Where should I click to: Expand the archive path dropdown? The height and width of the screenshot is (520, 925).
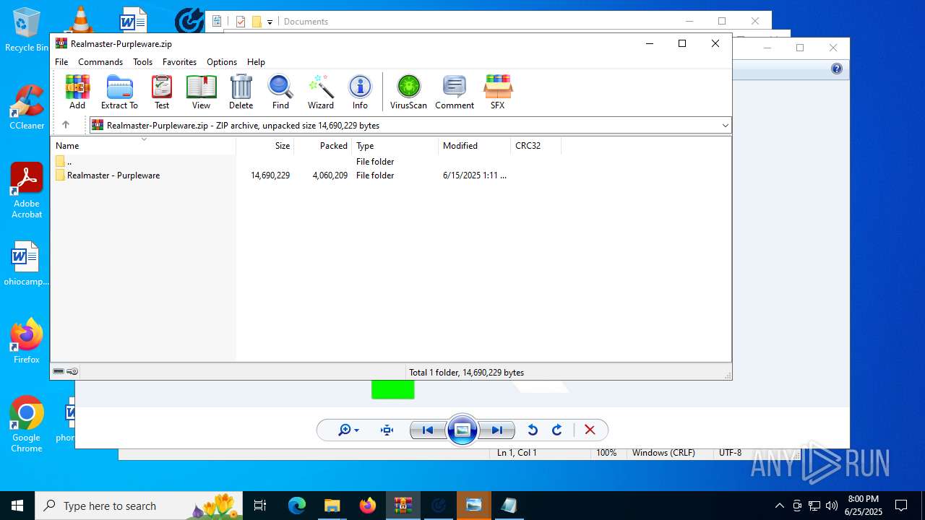pos(725,126)
